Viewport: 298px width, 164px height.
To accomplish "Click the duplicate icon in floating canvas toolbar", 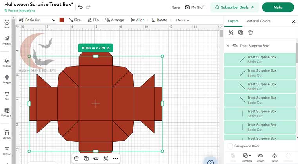I will pos(86,158).
